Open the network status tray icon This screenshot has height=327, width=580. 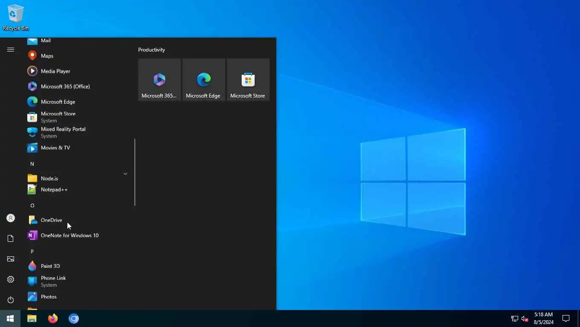coord(515,318)
